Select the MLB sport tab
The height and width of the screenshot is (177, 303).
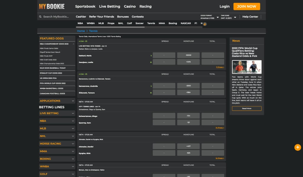(x=101, y=23)
